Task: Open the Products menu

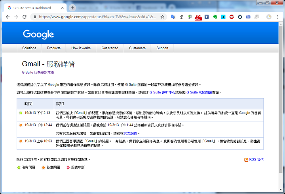Action: tap(53, 48)
